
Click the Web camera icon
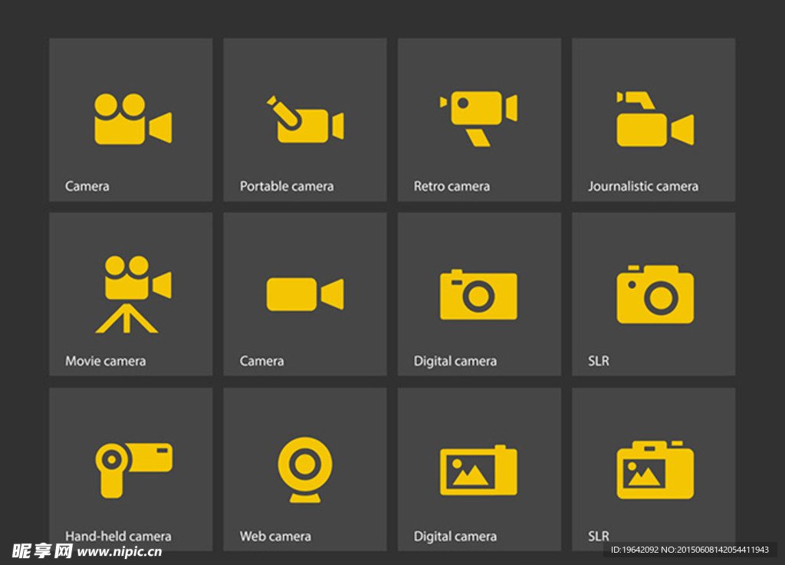pos(305,469)
